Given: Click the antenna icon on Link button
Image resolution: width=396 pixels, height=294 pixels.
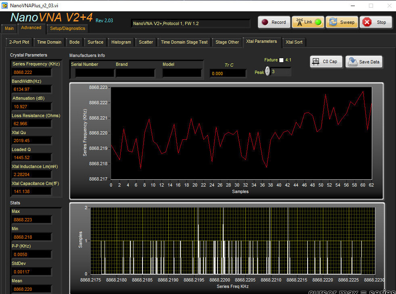Looking at the screenshot, I should pyautogui.click(x=300, y=22).
